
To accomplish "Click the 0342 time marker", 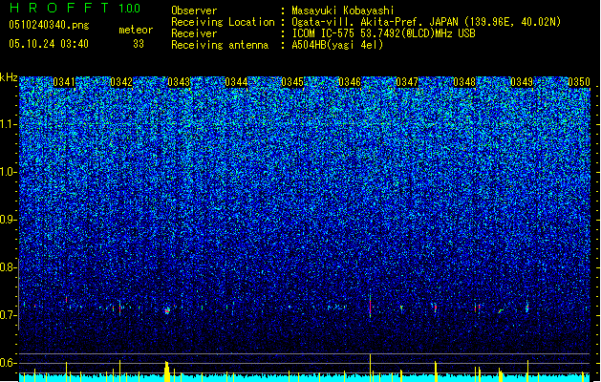I will tap(121, 82).
